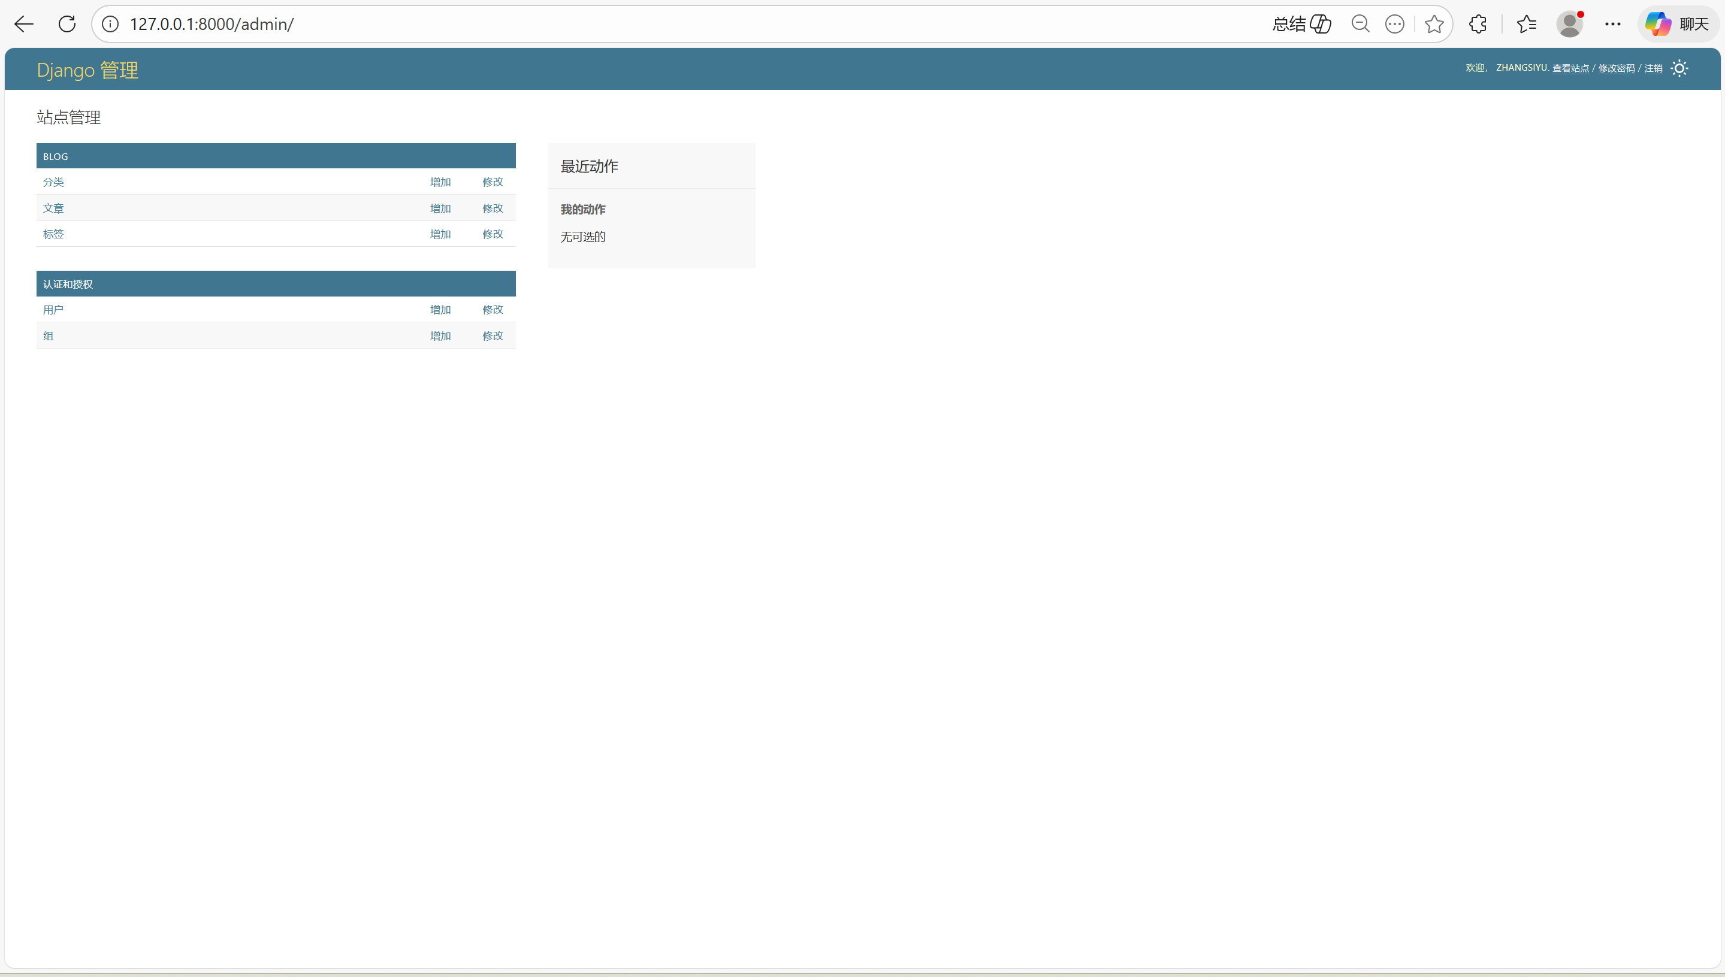Click the zoom out magnifier icon

1360,24
